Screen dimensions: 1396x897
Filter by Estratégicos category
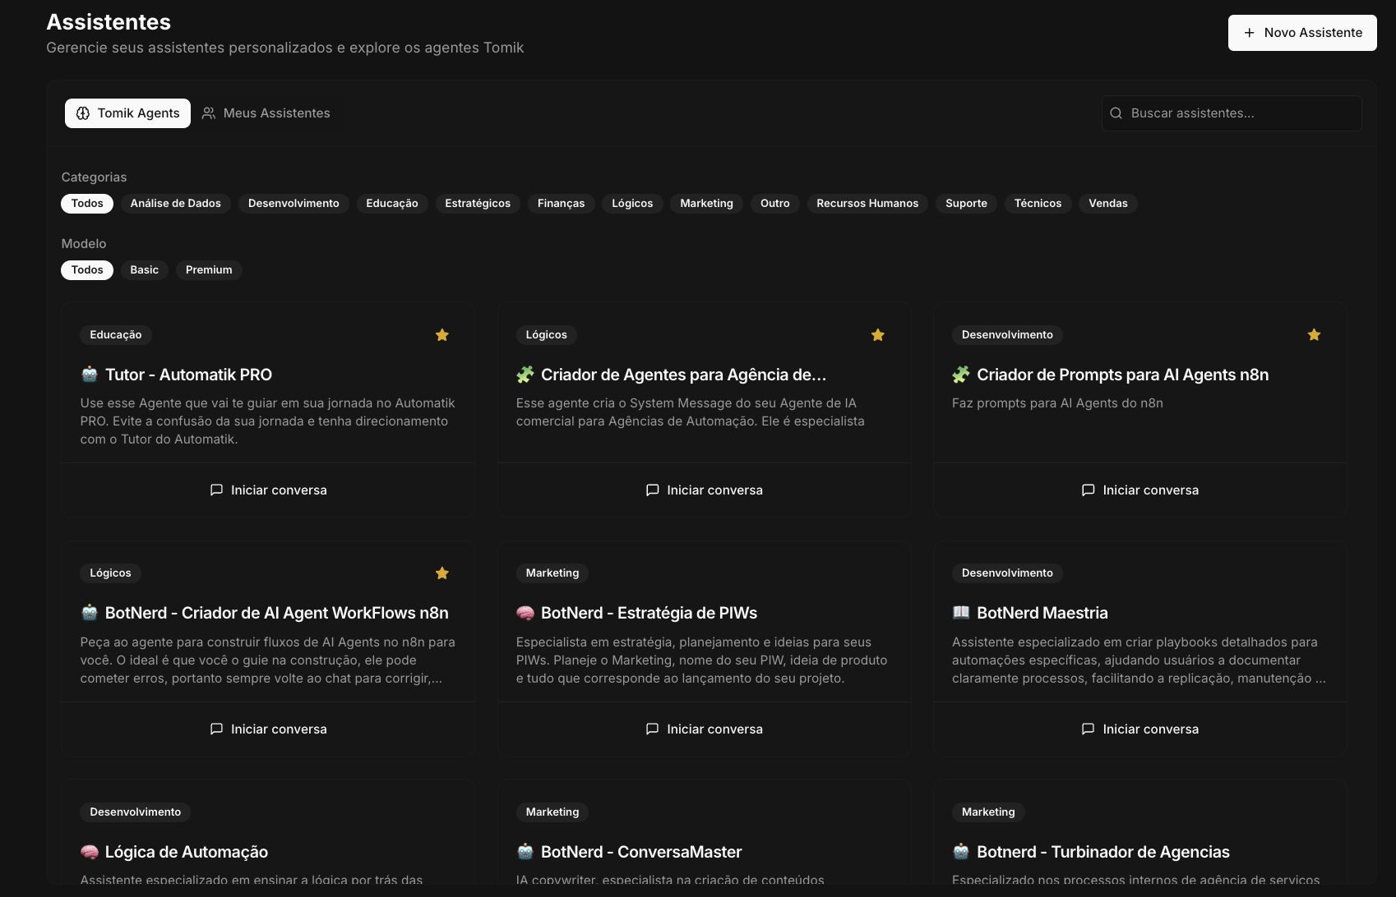[x=478, y=204]
